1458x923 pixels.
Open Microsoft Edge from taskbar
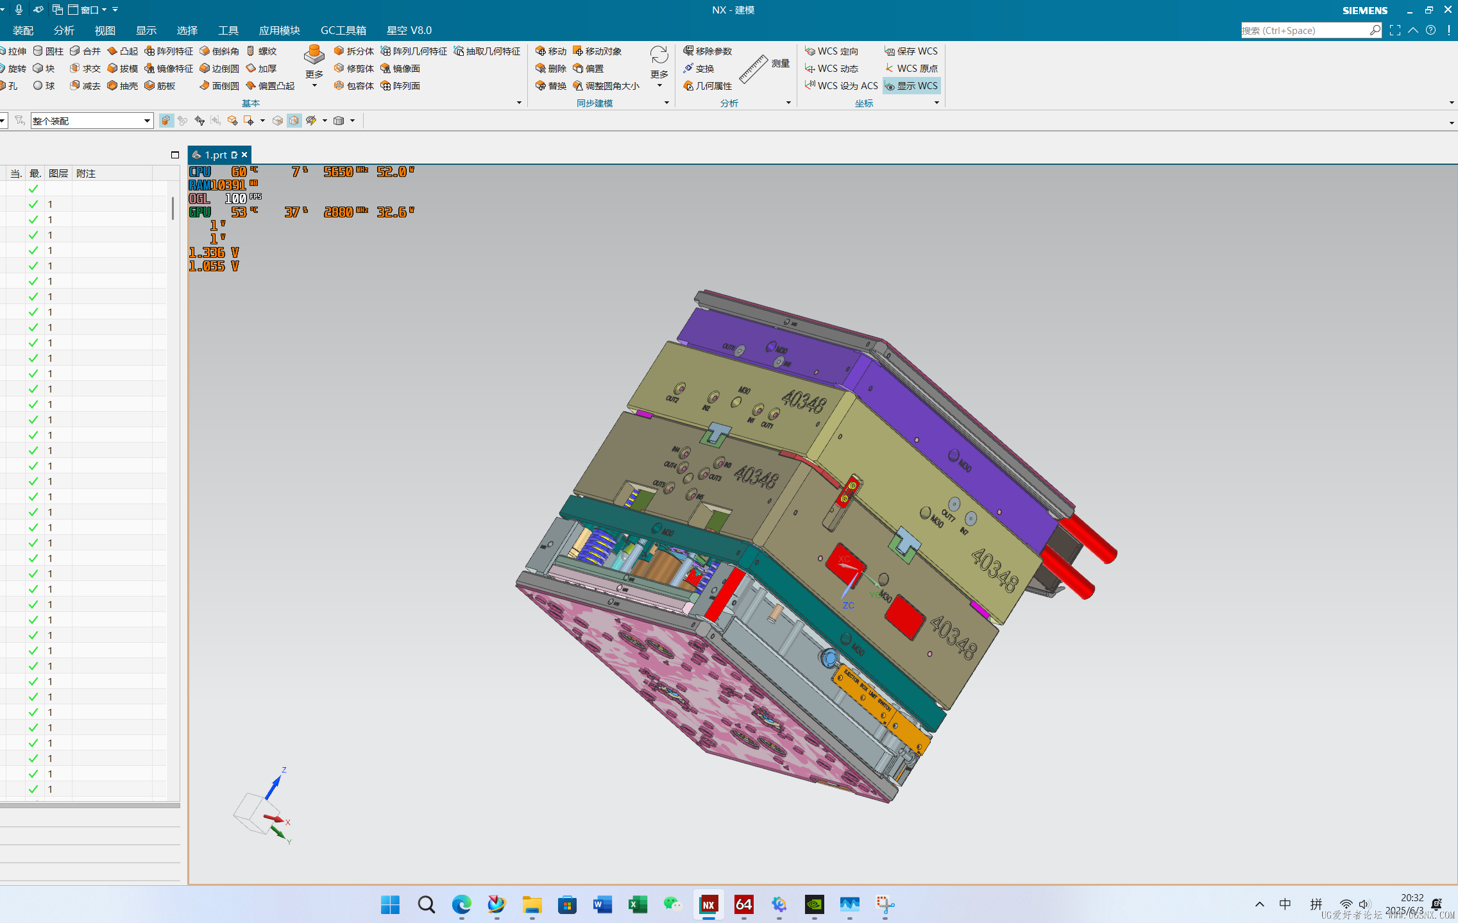[461, 904]
